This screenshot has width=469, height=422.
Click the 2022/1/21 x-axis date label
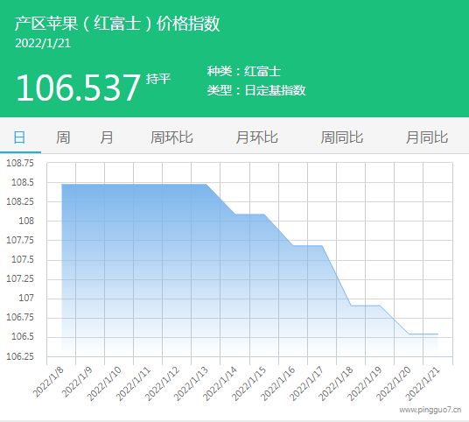[423, 383]
